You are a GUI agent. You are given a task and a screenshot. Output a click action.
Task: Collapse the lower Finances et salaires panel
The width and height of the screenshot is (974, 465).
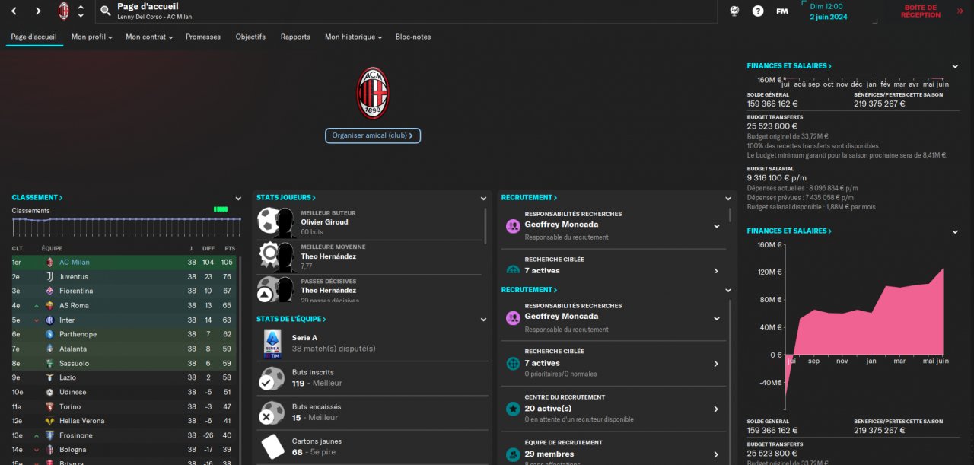pyautogui.click(x=955, y=231)
